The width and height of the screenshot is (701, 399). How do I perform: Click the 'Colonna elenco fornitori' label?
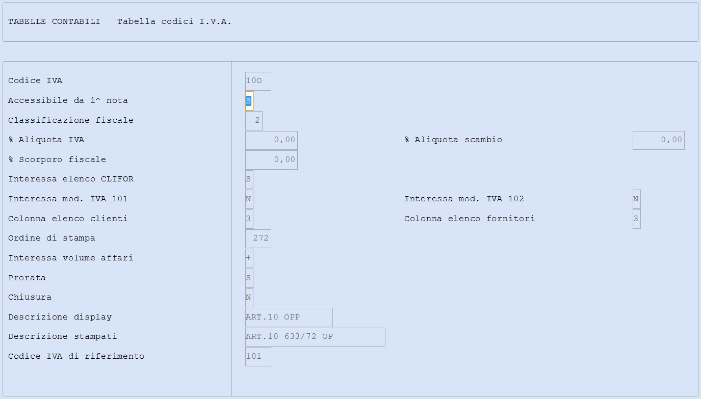pyautogui.click(x=470, y=219)
